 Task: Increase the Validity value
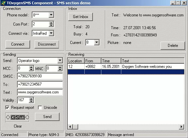(31, 99)
